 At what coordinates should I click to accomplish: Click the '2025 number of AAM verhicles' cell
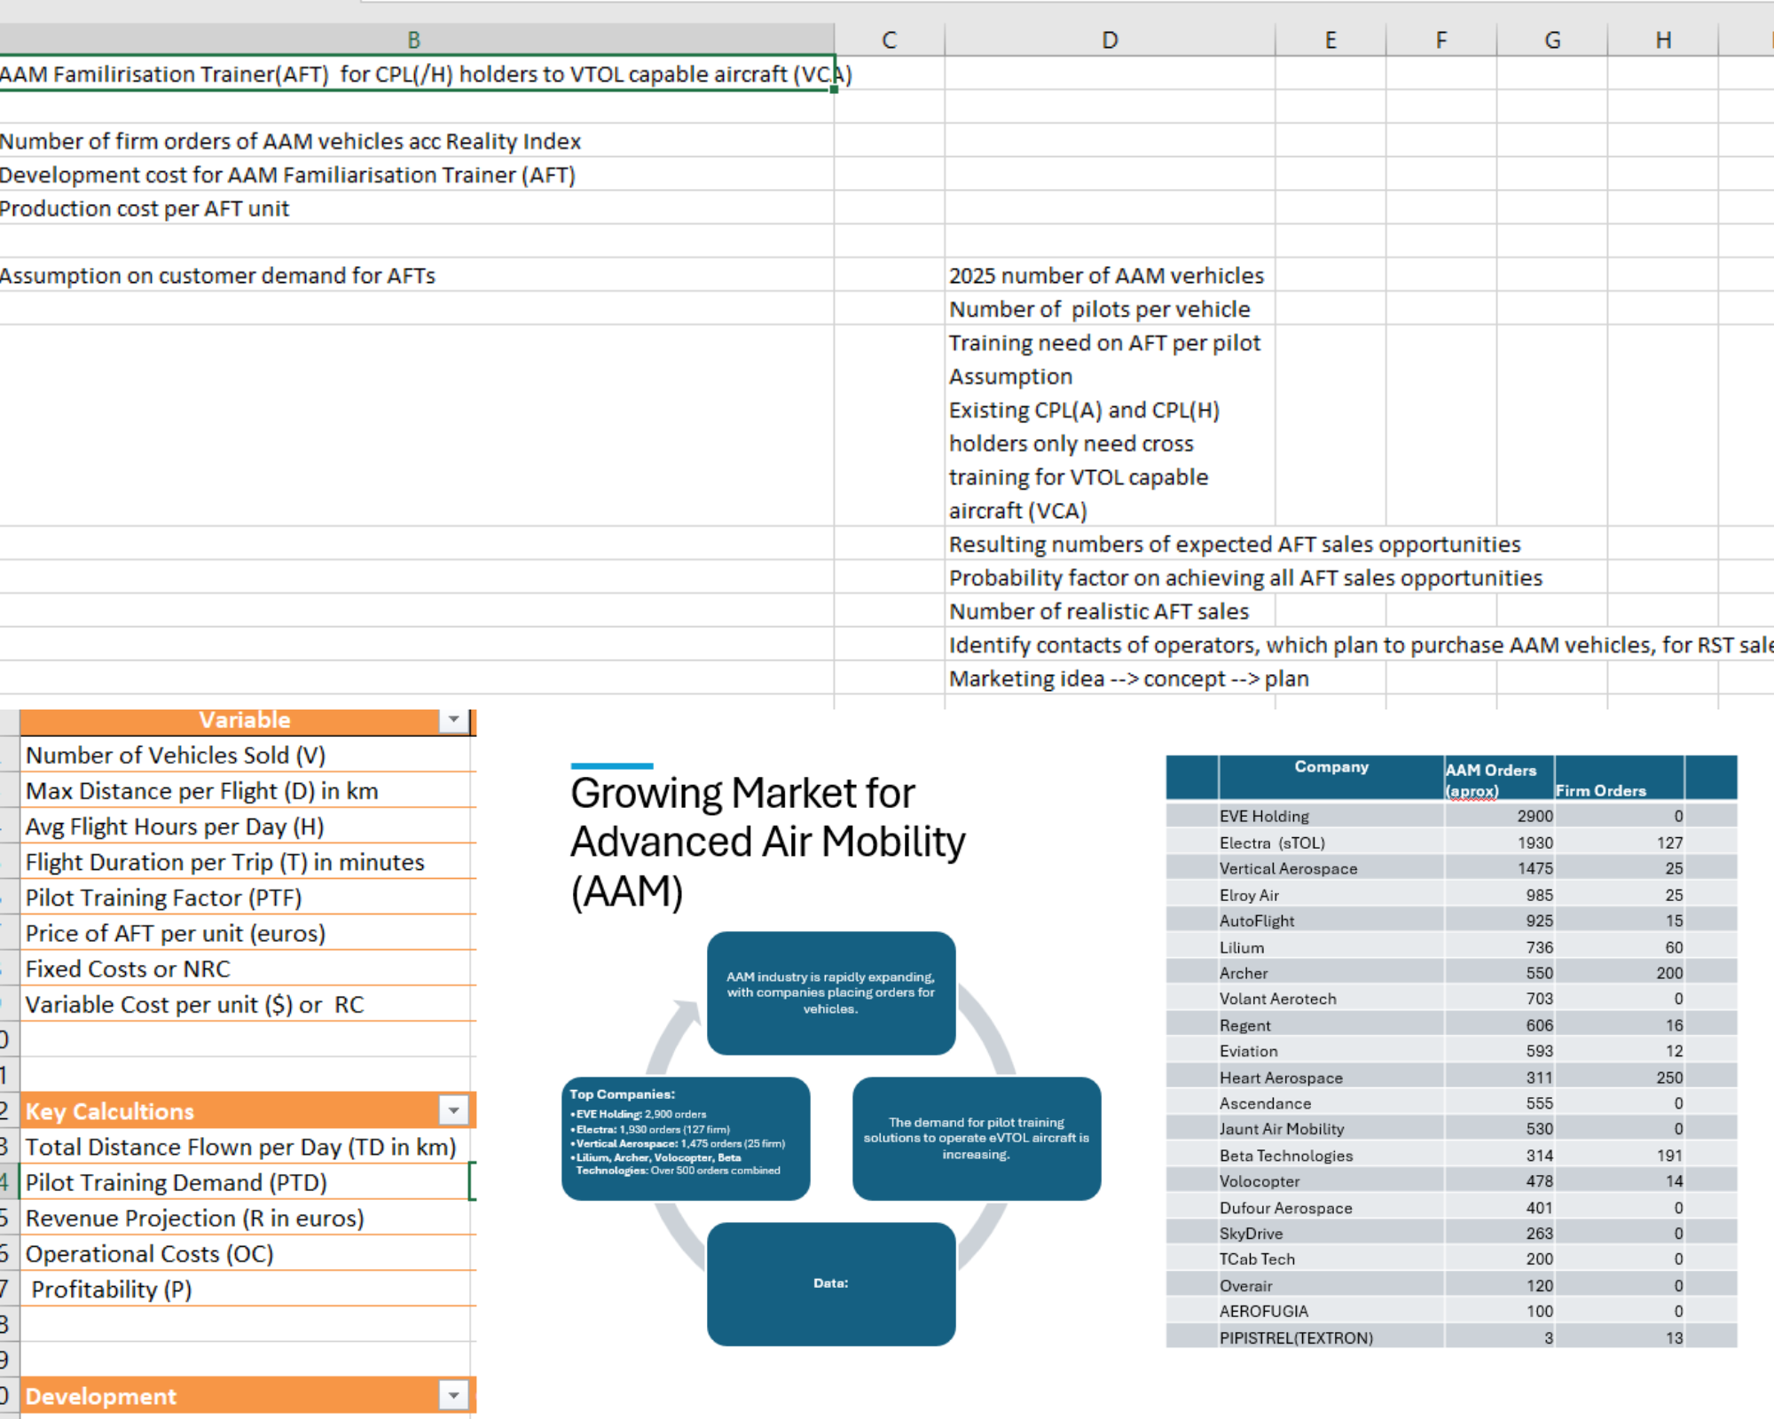coord(1106,275)
